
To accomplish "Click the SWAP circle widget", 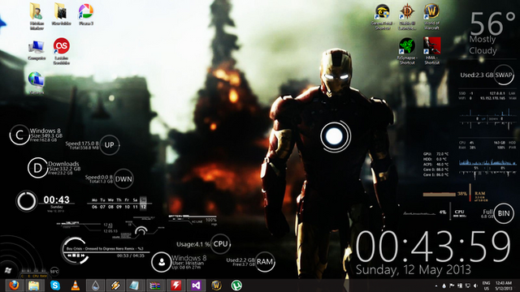I will pyautogui.click(x=504, y=75).
